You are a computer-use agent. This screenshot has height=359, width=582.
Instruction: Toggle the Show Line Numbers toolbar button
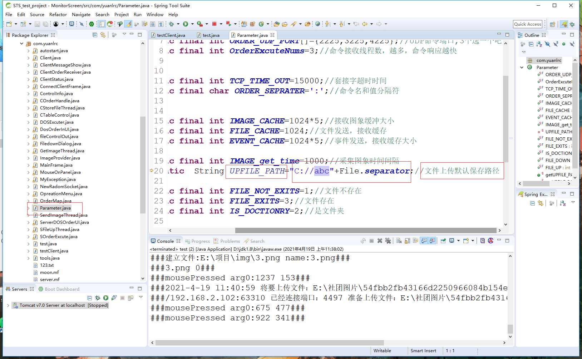pos(102,24)
